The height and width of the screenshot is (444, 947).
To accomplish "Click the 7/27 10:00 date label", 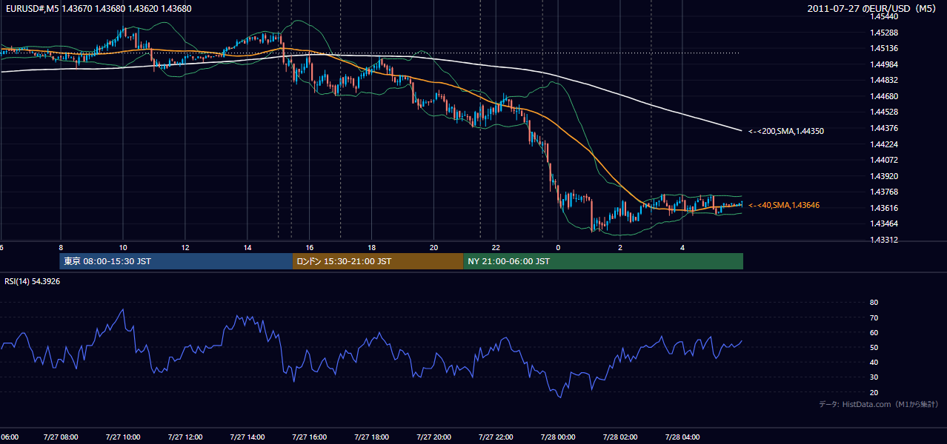I will [x=123, y=437].
